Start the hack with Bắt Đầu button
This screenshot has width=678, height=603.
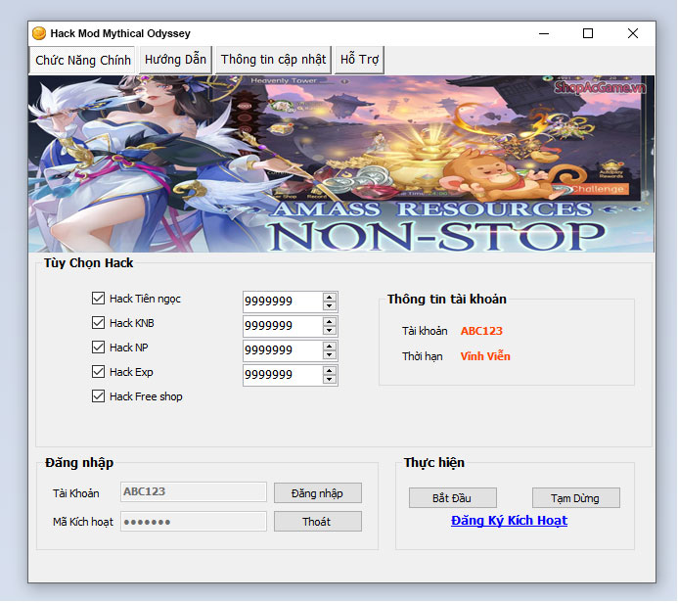452,498
